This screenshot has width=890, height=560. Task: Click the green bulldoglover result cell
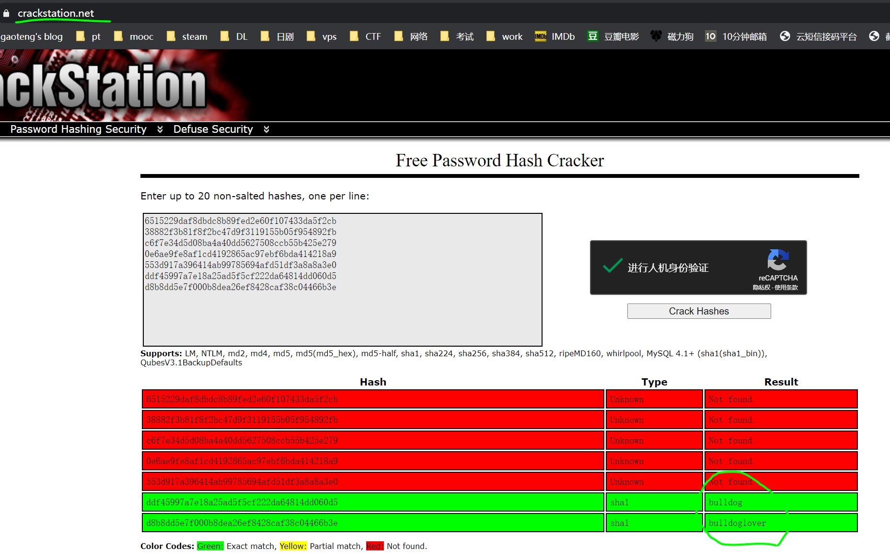(780, 523)
